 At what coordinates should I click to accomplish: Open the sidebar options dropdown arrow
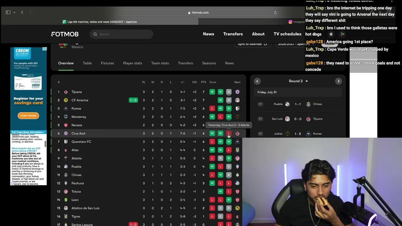pyautogui.click(x=14, y=13)
